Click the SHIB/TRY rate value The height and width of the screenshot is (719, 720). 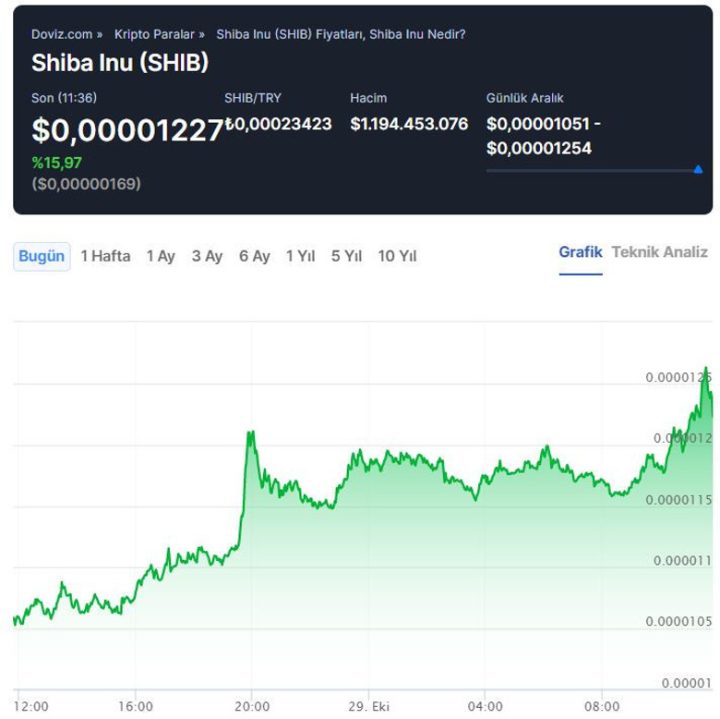[279, 124]
